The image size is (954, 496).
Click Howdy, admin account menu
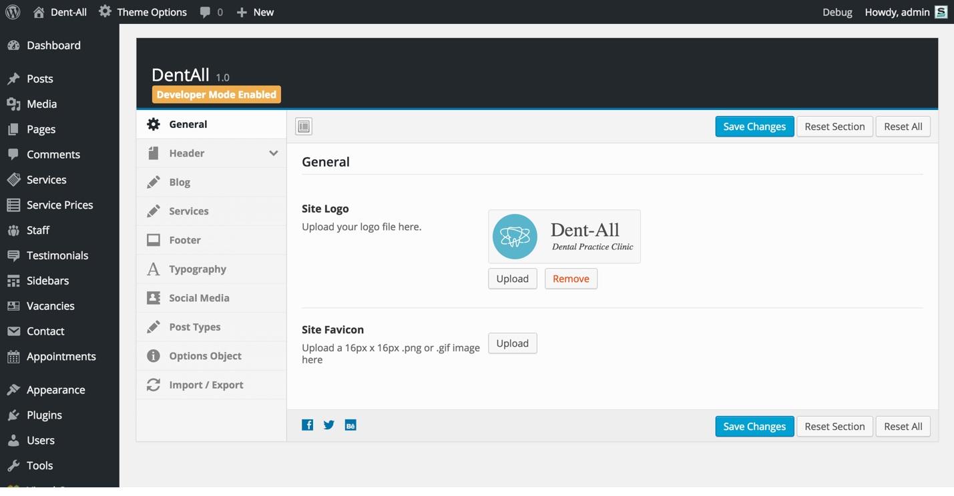click(x=897, y=12)
